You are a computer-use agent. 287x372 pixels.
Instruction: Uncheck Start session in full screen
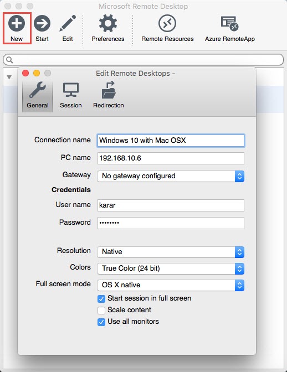pyautogui.click(x=101, y=299)
